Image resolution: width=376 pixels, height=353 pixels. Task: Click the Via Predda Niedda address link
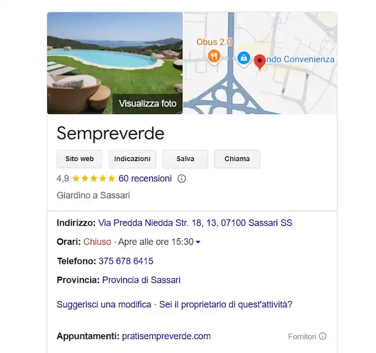pos(196,223)
